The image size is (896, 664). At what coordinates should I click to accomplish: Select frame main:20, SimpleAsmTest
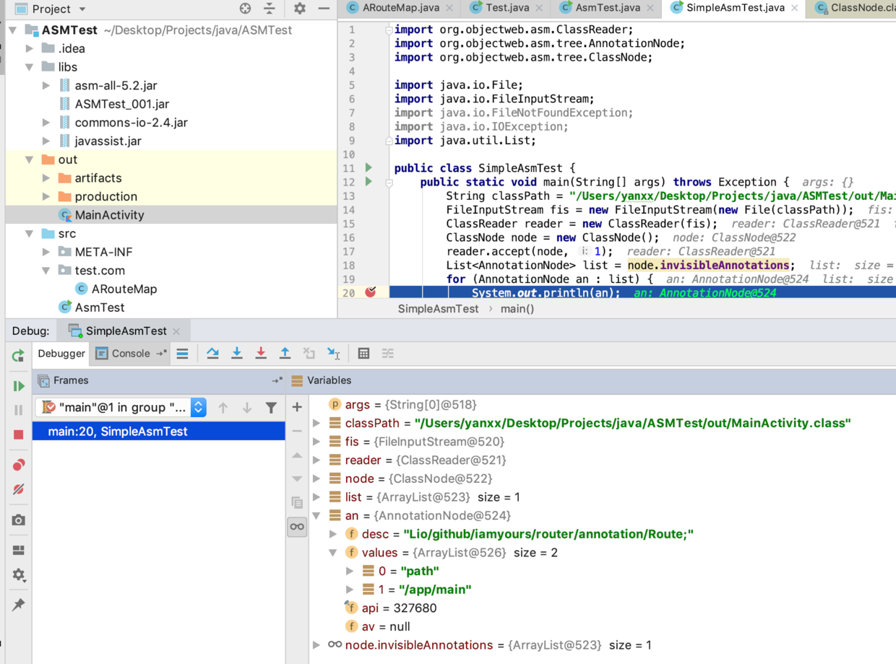point(159,432)
